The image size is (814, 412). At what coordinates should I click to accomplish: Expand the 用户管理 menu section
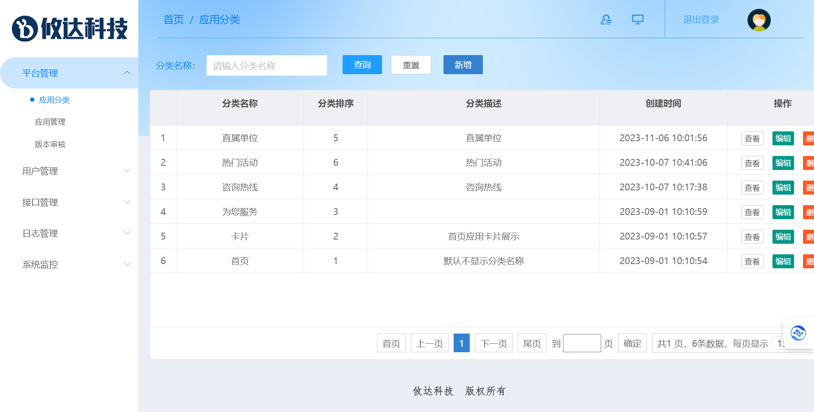click(69, 171)
